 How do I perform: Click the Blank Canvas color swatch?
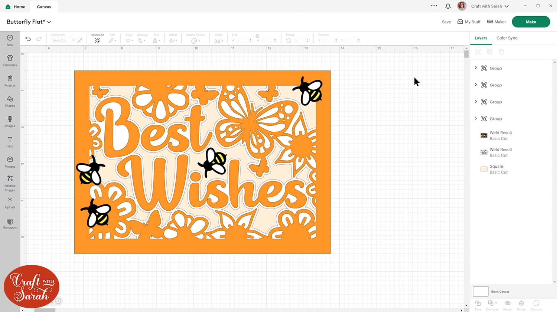tap(481, 291)
